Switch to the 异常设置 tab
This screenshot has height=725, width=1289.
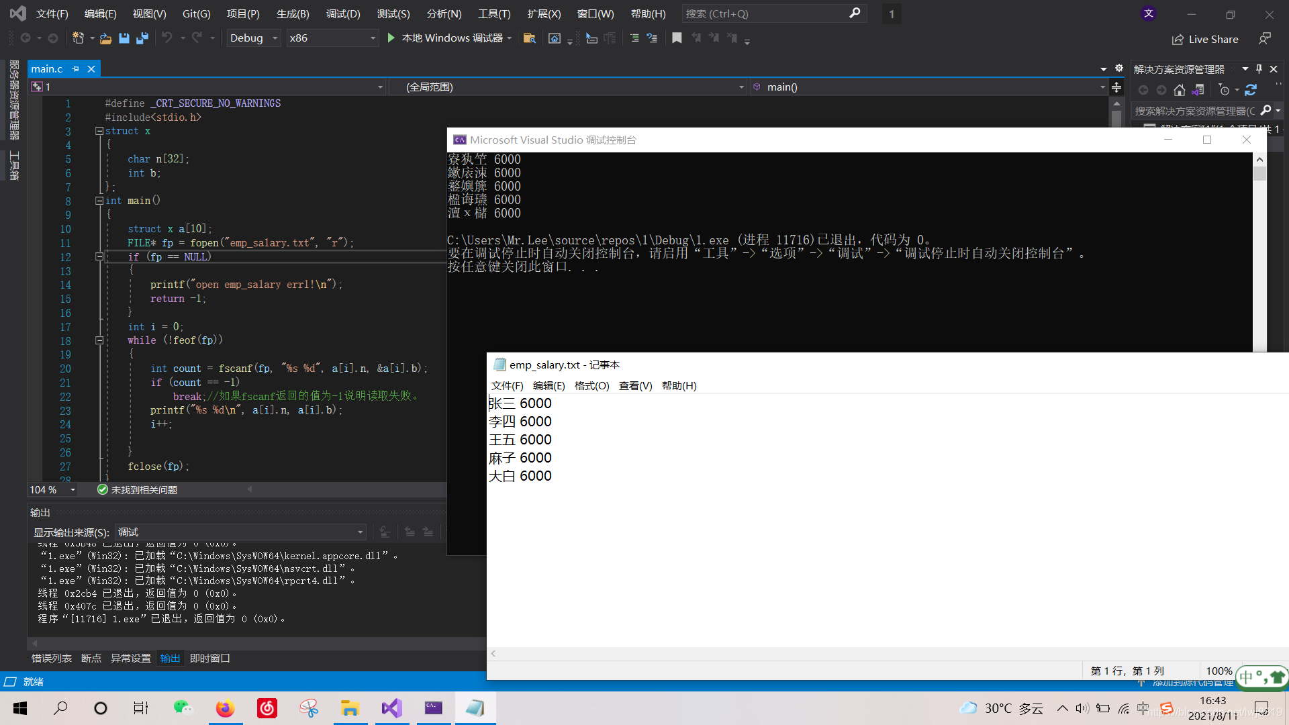(x=131, y=659)
